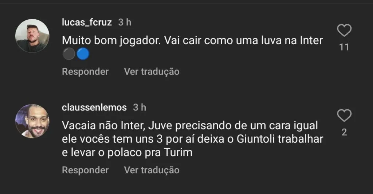This screenshot has width=373, height=194.
Task: Open claussenlemos's profile picture
Action: pyautogui.click(x=32, y=121)
